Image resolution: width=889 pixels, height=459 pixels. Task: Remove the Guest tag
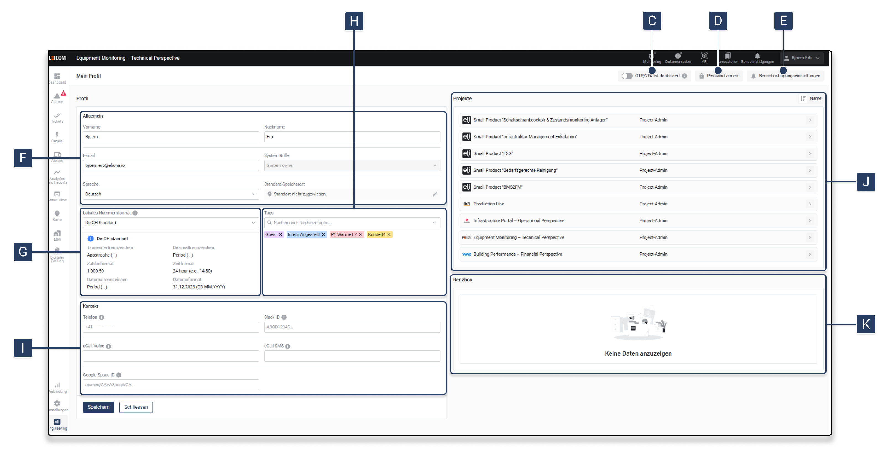(281, 235)
